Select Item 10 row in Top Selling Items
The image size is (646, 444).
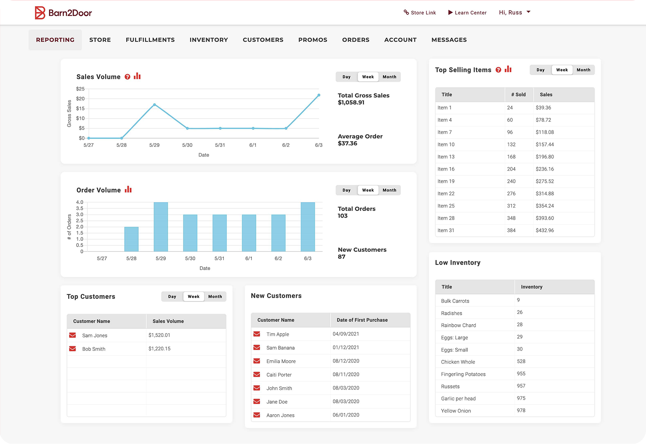point(515,144)
